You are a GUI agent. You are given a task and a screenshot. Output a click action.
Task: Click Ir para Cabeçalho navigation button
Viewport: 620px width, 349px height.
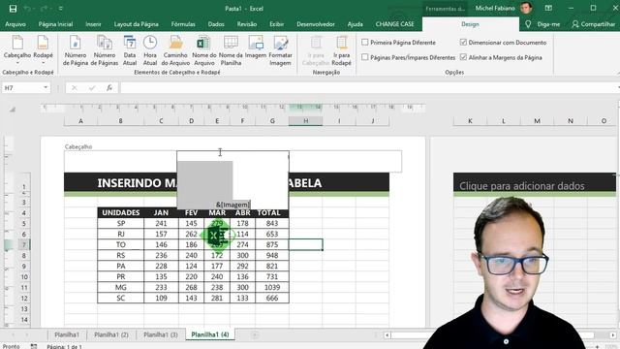[x=316, y=50]
